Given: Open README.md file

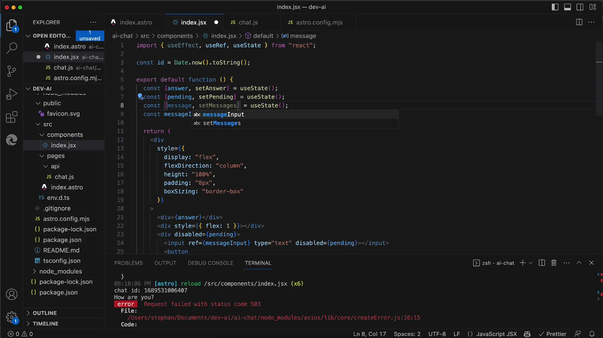Looking at the screenshot, I should 61,250.
